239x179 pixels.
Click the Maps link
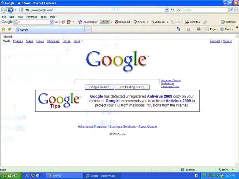point(29,41)
